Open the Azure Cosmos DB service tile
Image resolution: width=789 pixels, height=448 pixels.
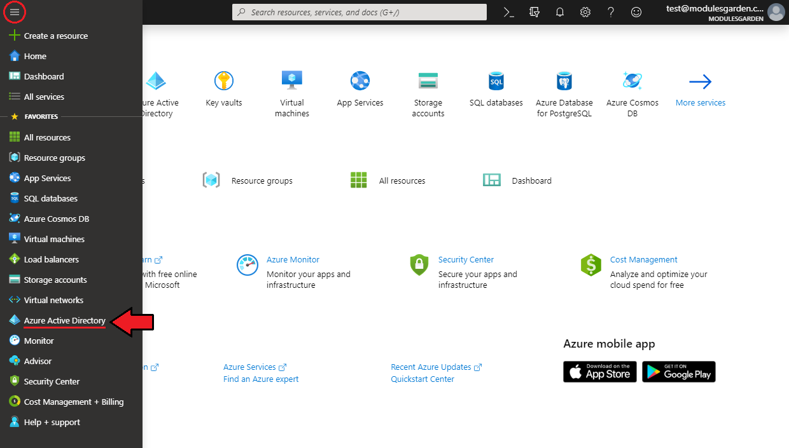point(632,93)
